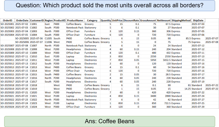Click the CustomerID header cell
Screen dimensions: 219x127
click(x=37, y=20)
